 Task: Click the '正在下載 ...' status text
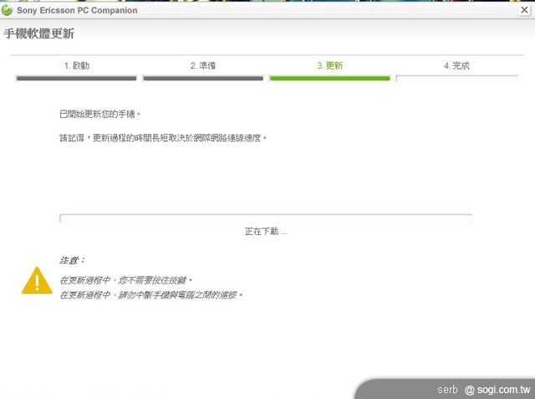(266, 232)
